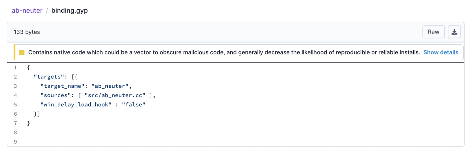
Task: Click the "win_delay_load_hook" key text
Action: 76,104
